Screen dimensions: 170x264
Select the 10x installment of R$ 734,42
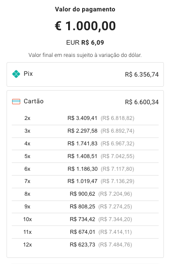click(x=85, y=219)
